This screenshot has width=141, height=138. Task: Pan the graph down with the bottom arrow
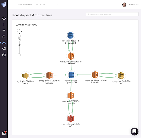pos(19,34)
